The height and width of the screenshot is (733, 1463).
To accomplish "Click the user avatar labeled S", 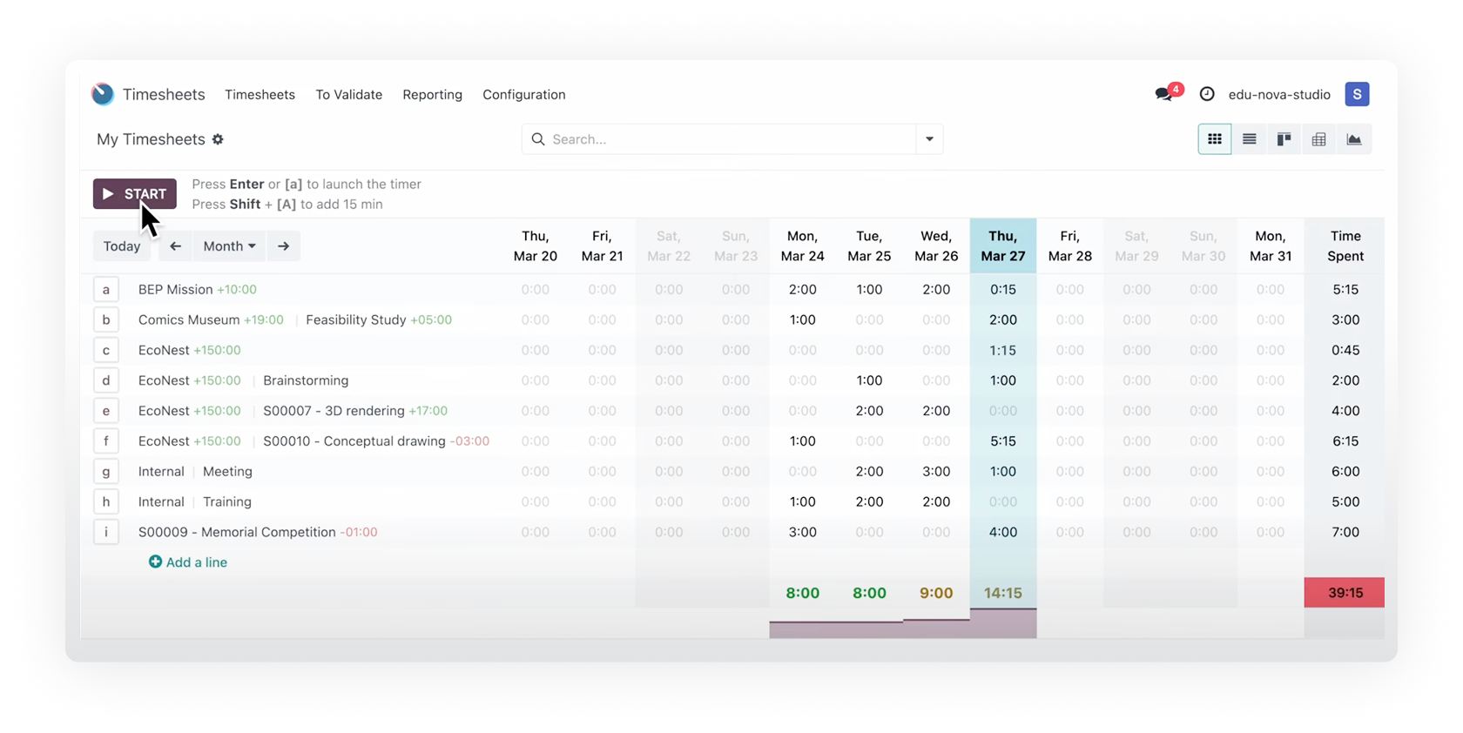I will coord(1356,94).
